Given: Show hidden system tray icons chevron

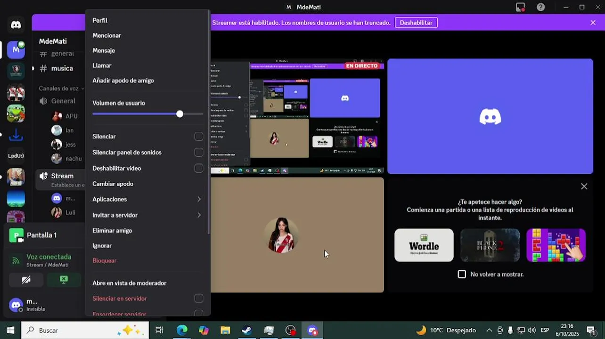Looking at the screenshot, I should click(x=489, y=331).
